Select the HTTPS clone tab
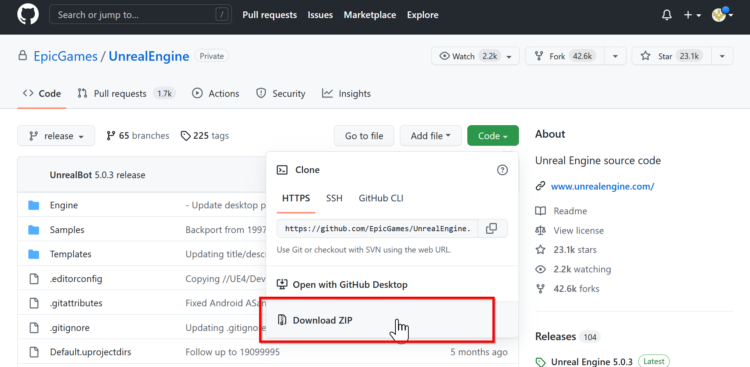This screenshot has height=367, width=750. coord(296,198)
